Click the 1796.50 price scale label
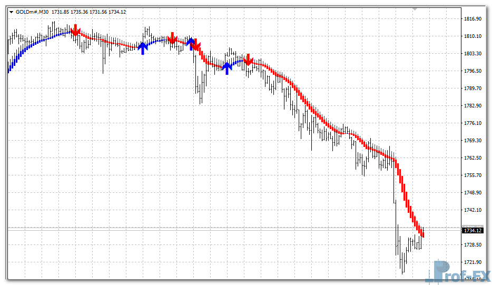492x285 pixels. (472, 71)
